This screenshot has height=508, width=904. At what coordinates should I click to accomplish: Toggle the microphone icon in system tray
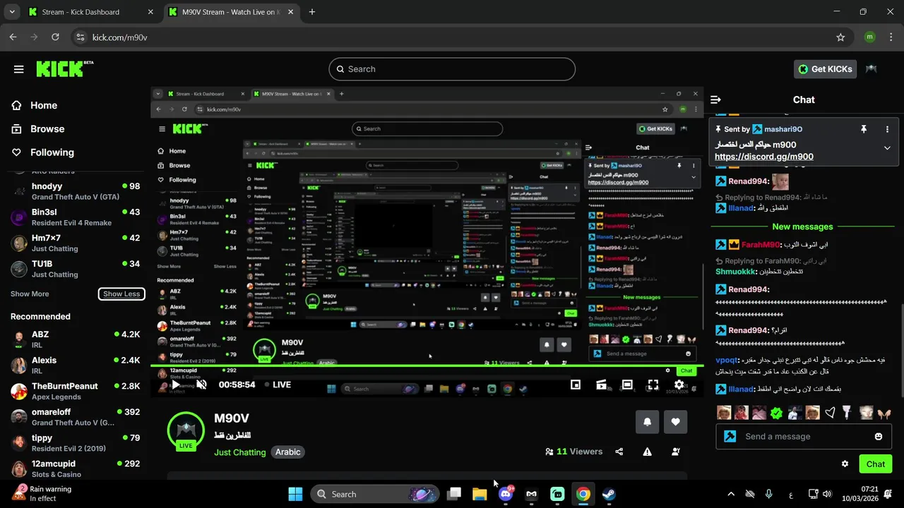[x=768, y=494]
